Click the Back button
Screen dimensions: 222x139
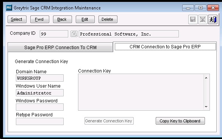point(63,19)
